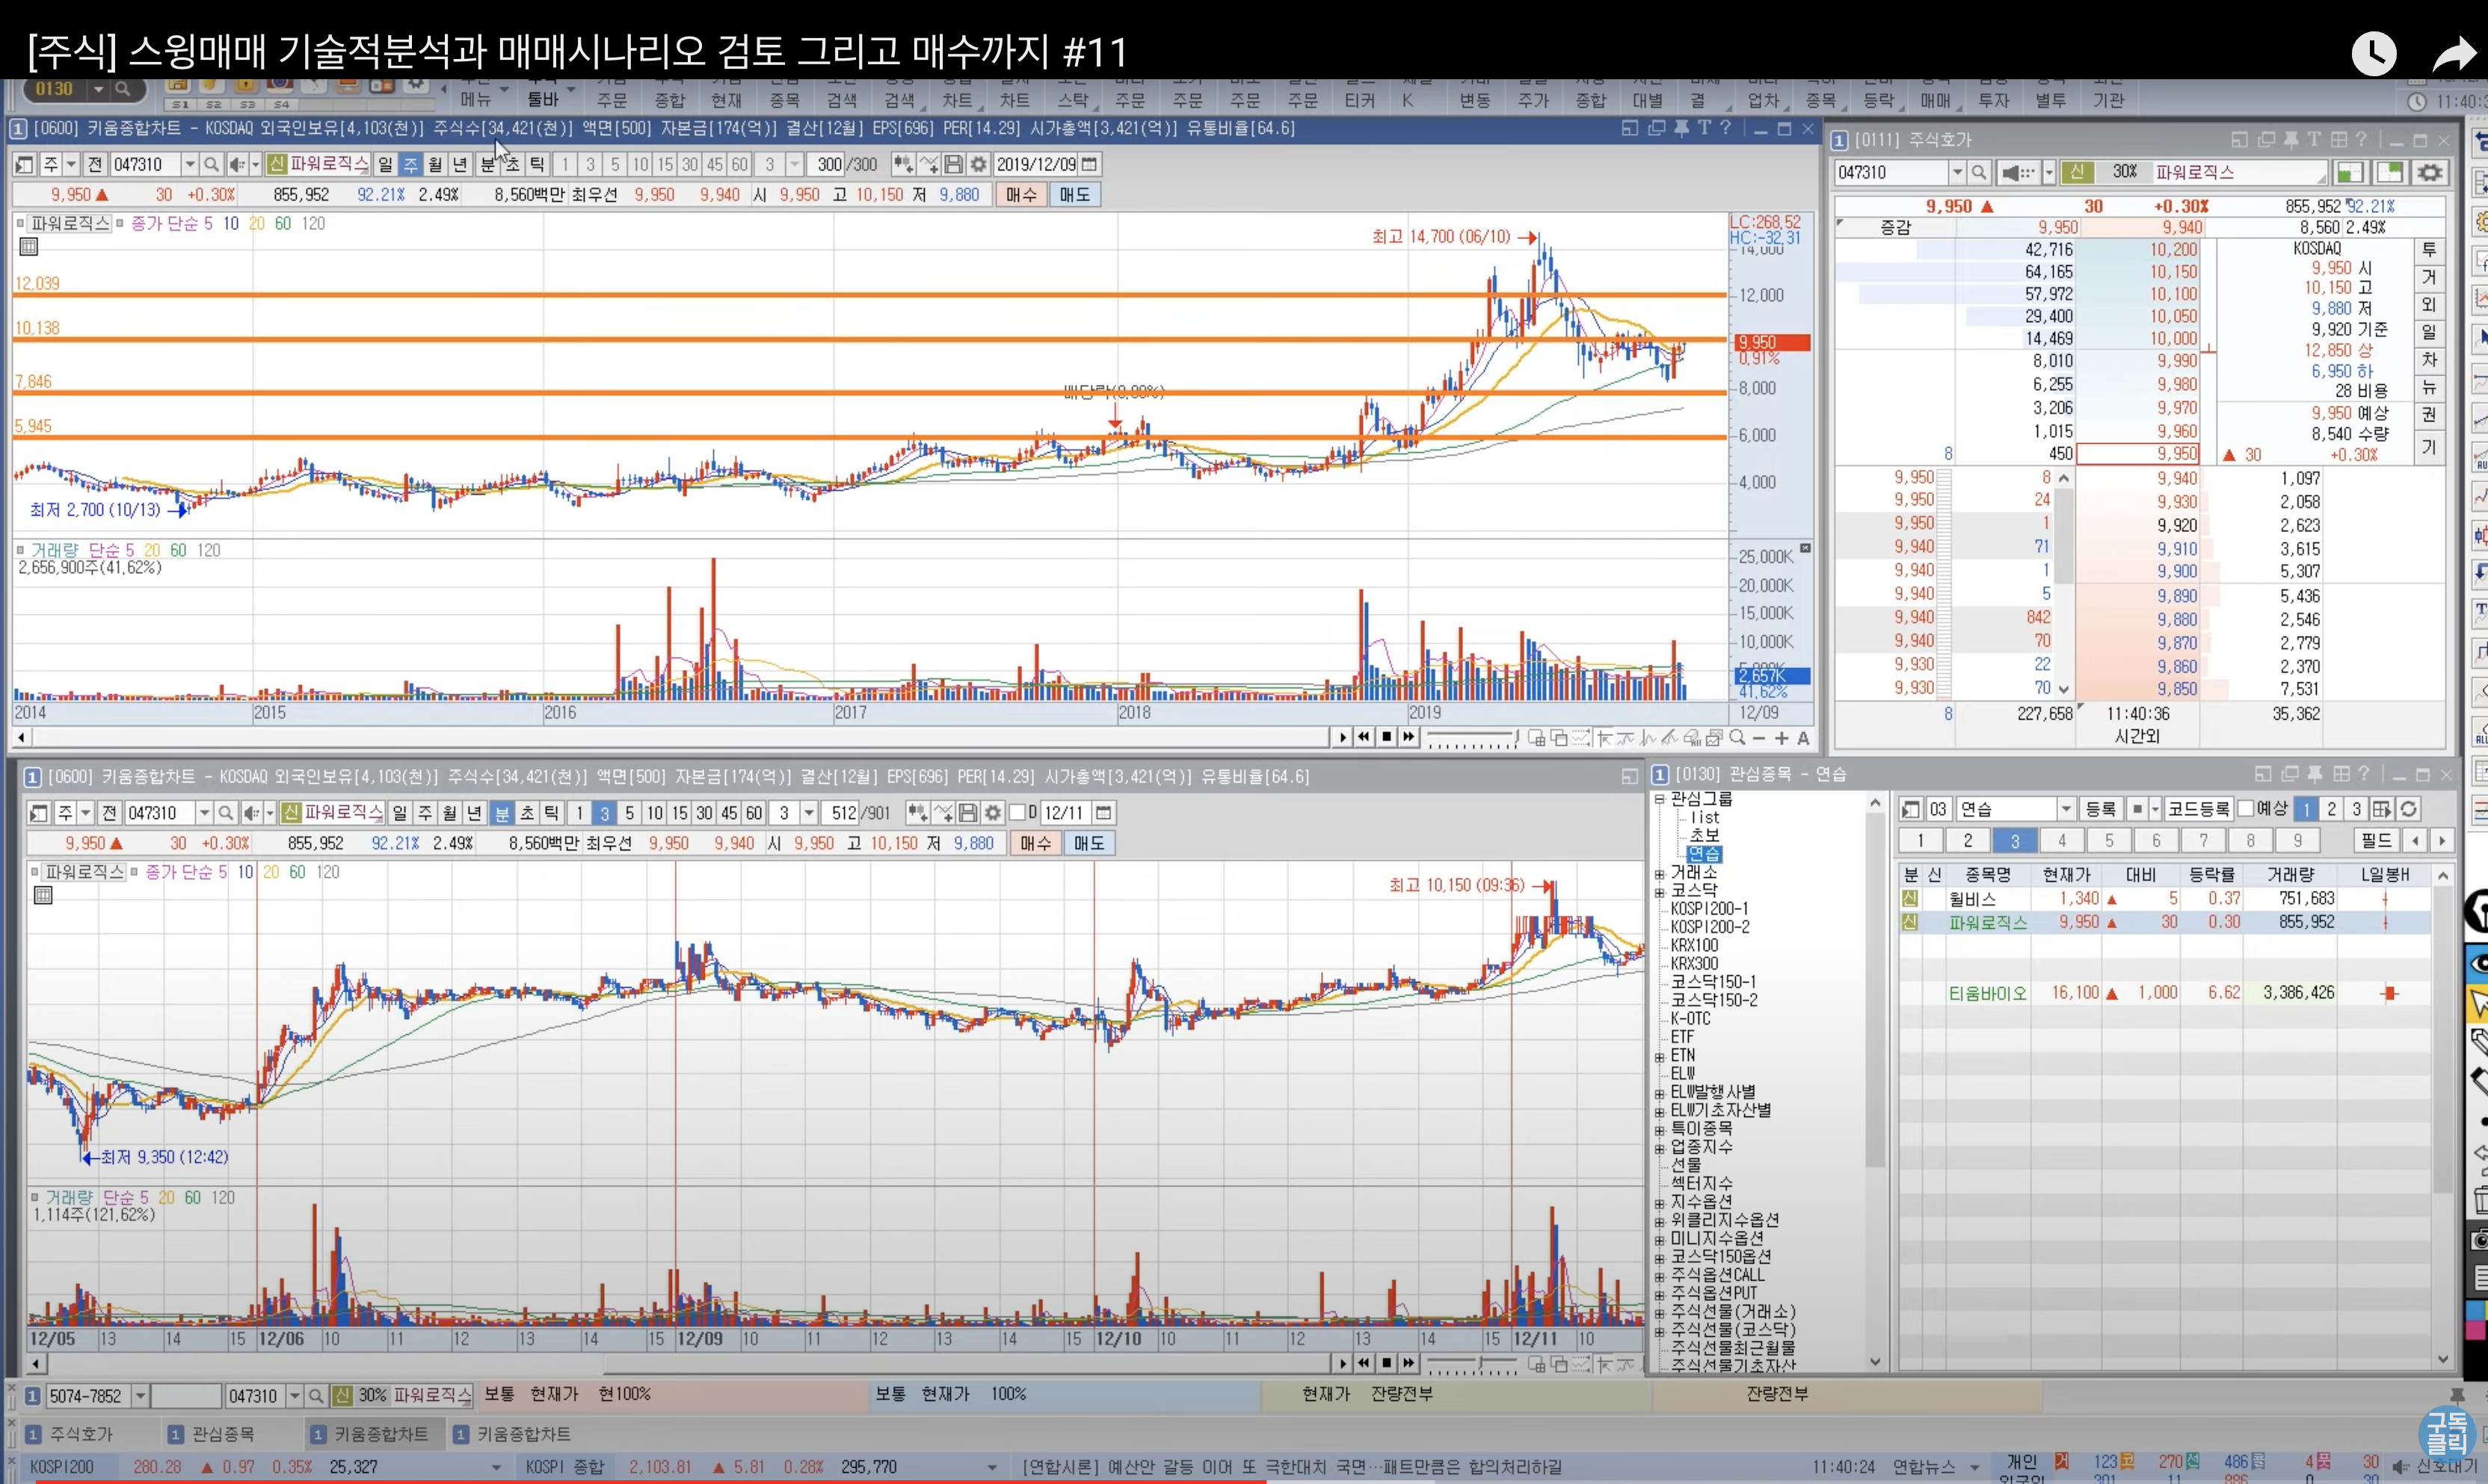Click the chart magnifier zoom tool icon
This screenshot has height=1484, width=2488.
coord(1737,738)
